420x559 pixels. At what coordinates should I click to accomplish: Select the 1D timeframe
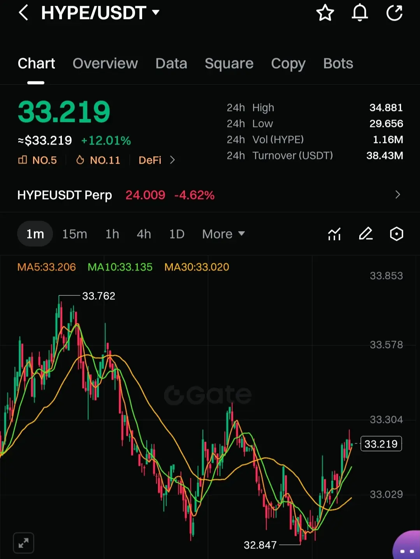pyautogui.click(x=177, y=234)
